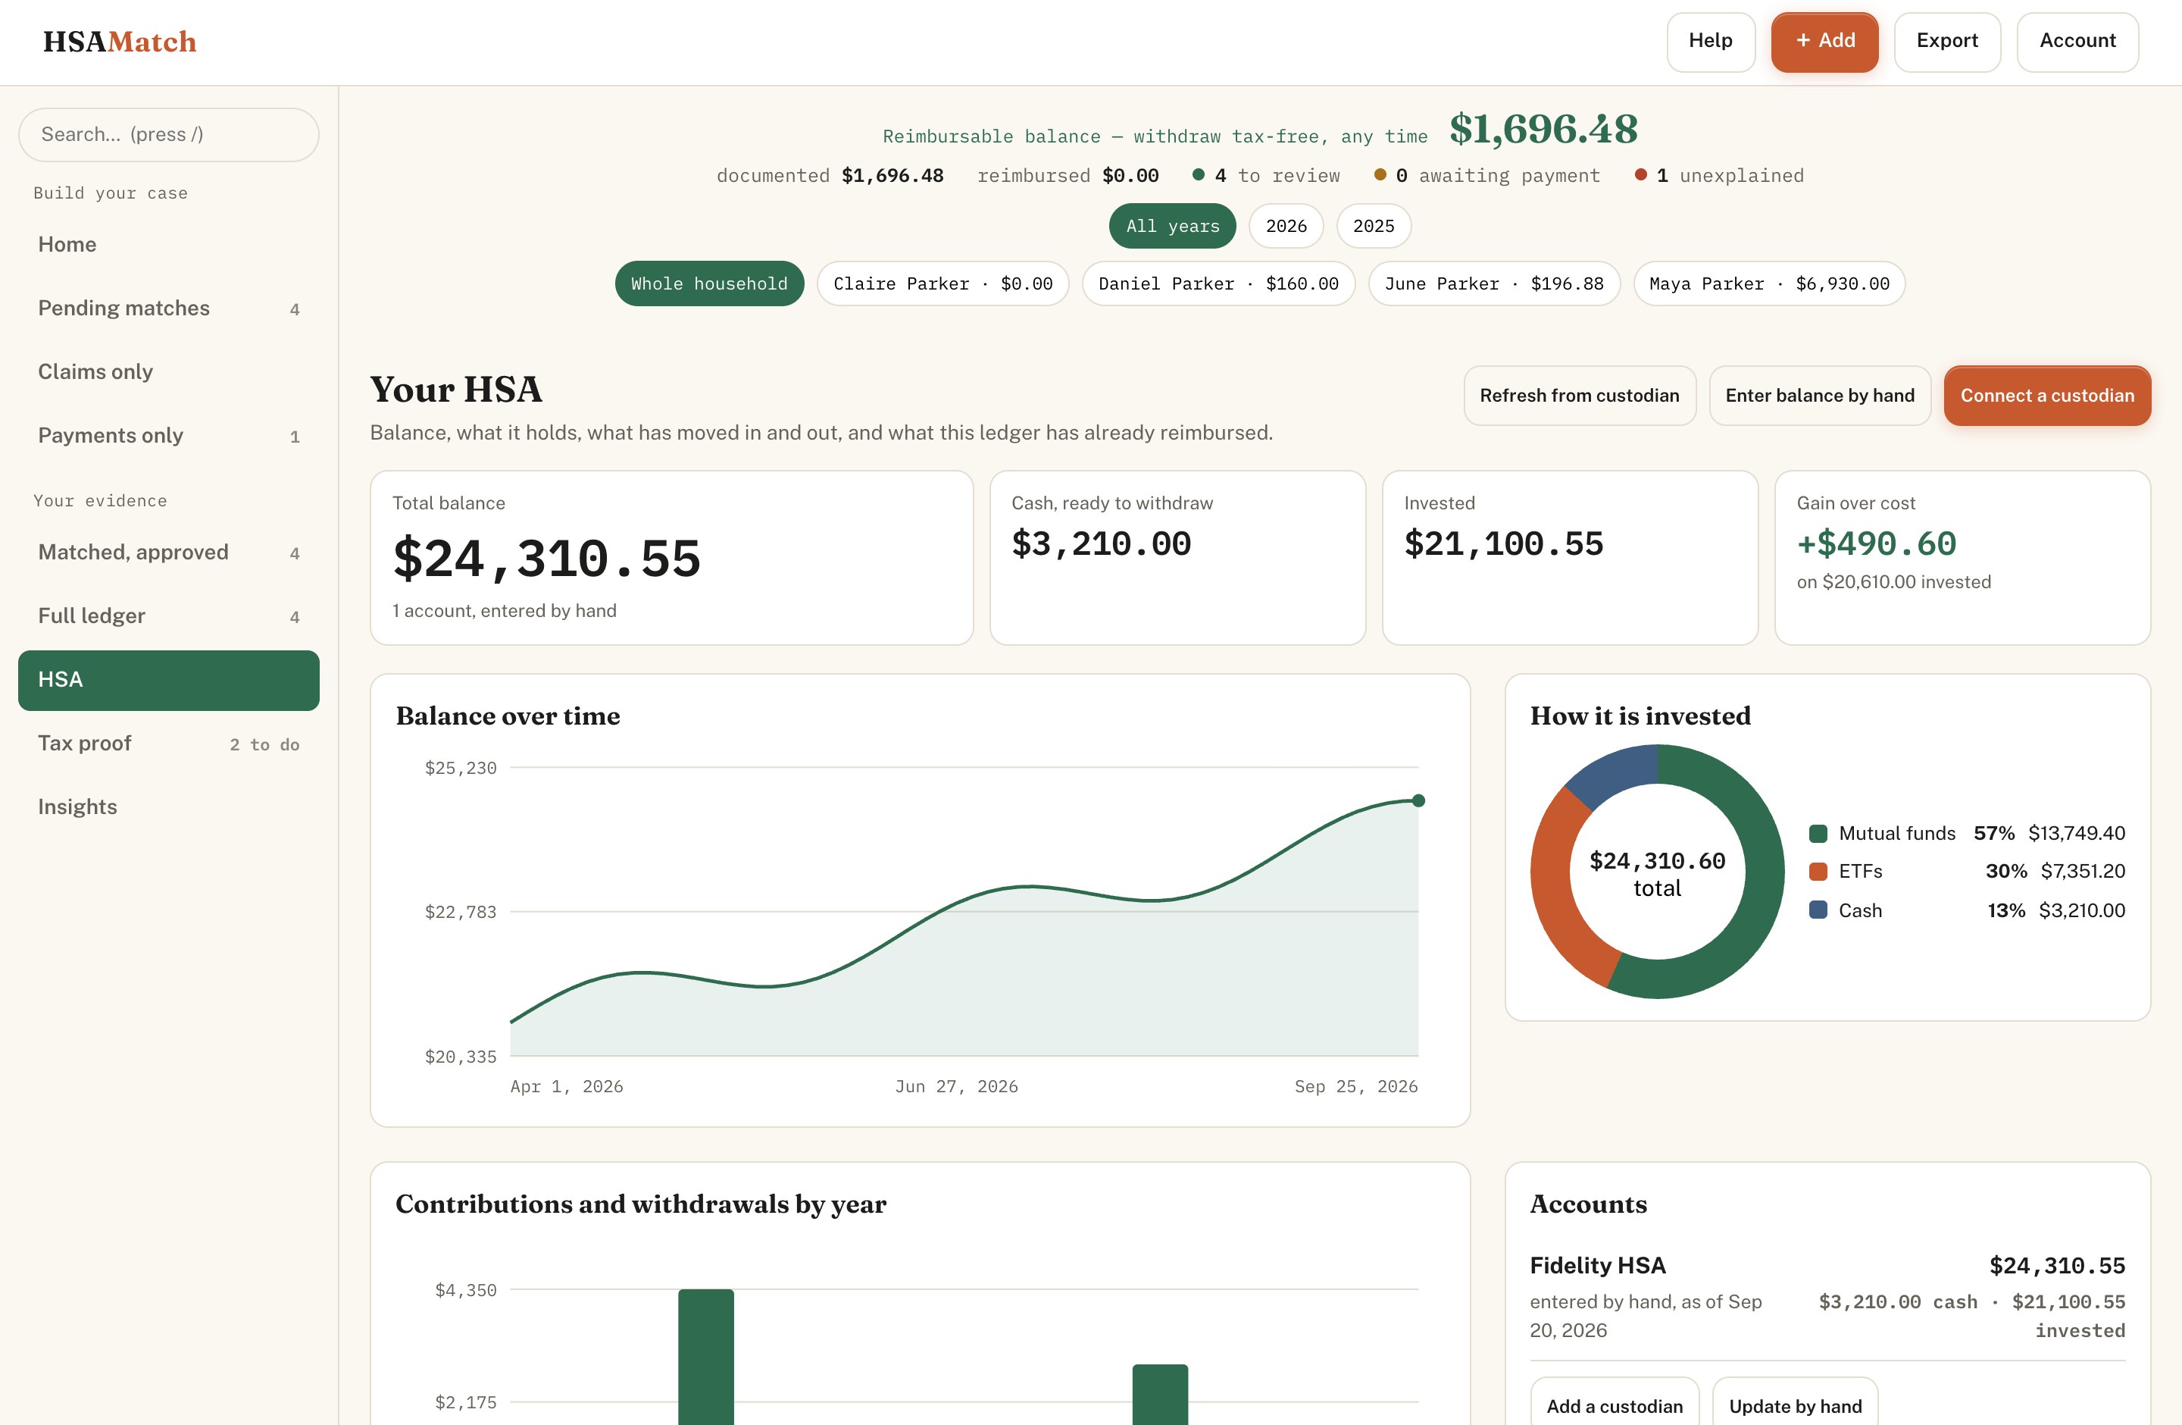Click 0 awaiting payment status

tap(1486, 175)
